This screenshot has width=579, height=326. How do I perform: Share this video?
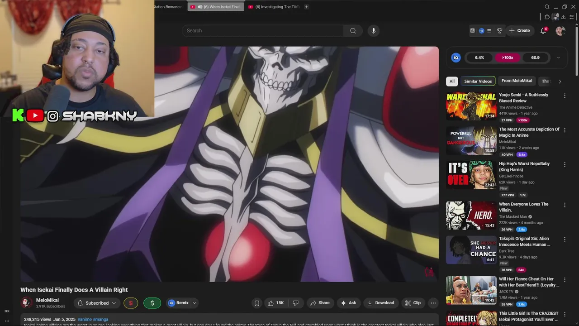320,303
